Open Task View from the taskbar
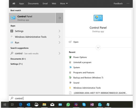 coord(12,104)
